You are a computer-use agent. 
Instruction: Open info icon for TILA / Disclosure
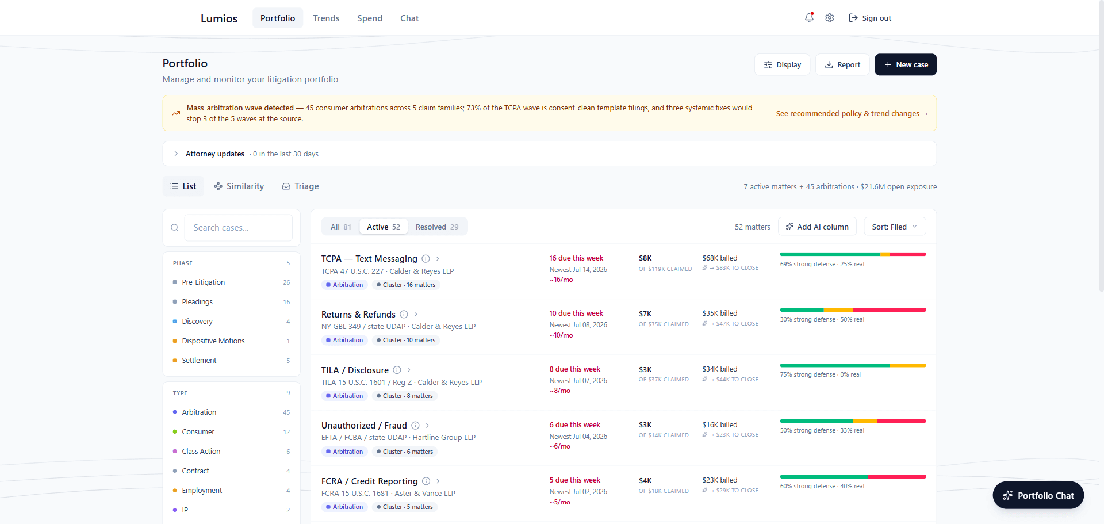[397, 370]
